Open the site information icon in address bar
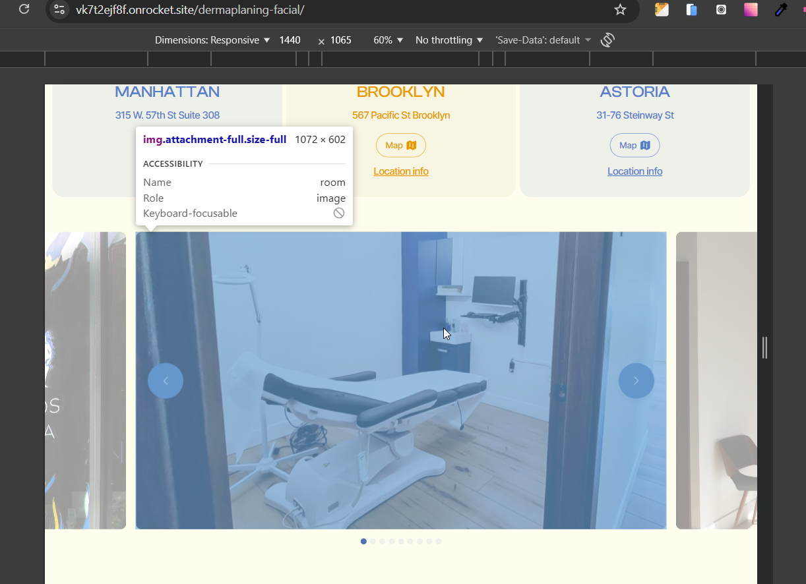806x584 pixels. click(x=59, y=9)
